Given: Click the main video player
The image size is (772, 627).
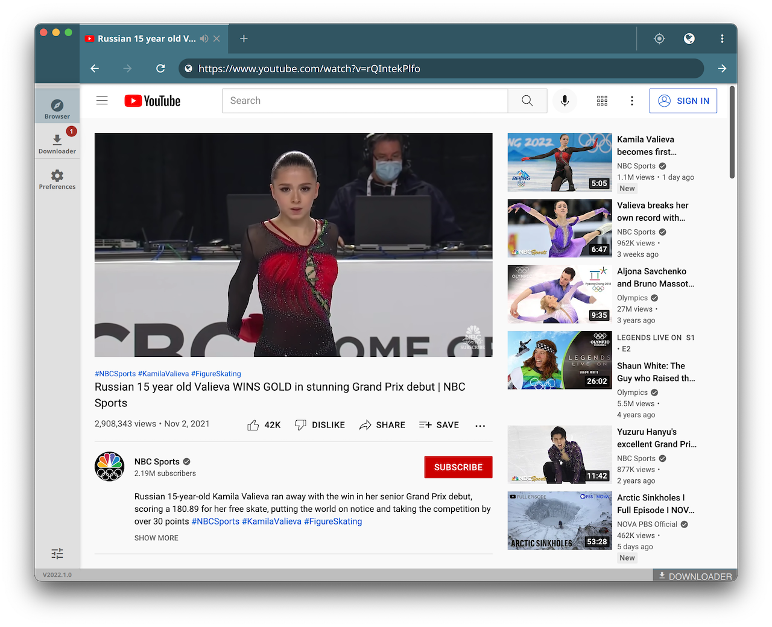Looking at the screenshot, I should [293, 245].
